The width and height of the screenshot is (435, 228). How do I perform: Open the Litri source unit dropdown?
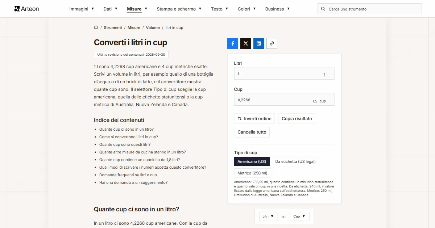[268, 216]
